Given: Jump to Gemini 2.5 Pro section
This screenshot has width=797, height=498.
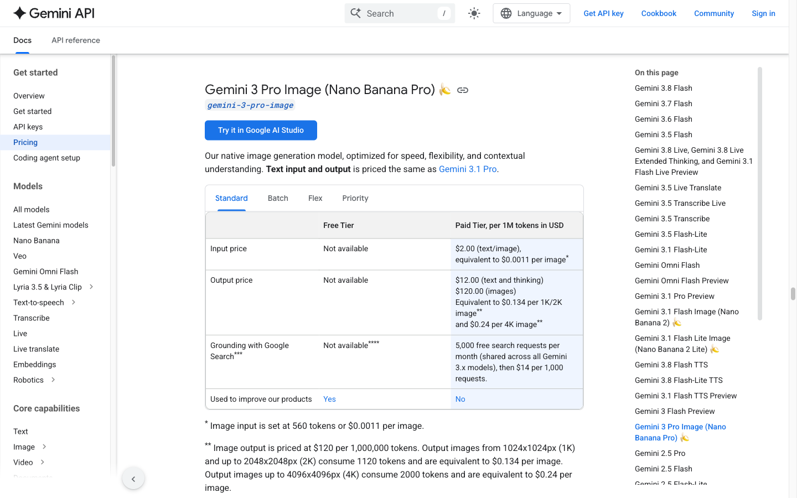Looking at the screenshot, I should pyautogui.click(x=660, y=453).
